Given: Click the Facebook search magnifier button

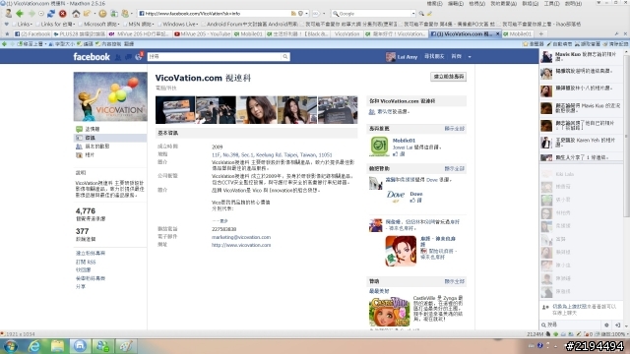Looking at the screenshot, I should pyautogui.click(x=285, y=57).
